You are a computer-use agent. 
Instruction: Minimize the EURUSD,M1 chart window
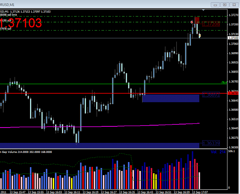215,5
